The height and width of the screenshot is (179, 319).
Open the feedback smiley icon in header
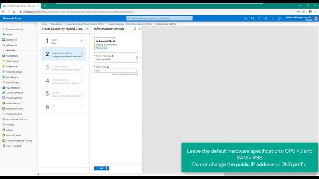click(x=279, y=18)
